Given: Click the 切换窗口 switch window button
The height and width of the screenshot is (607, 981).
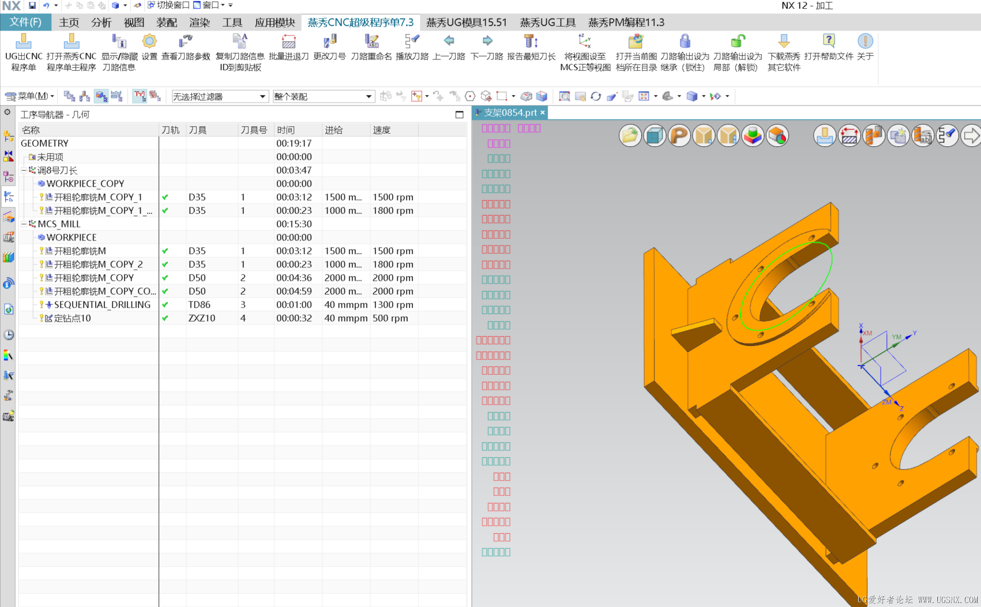Looking at the screenshot, I should pos(168,5).
